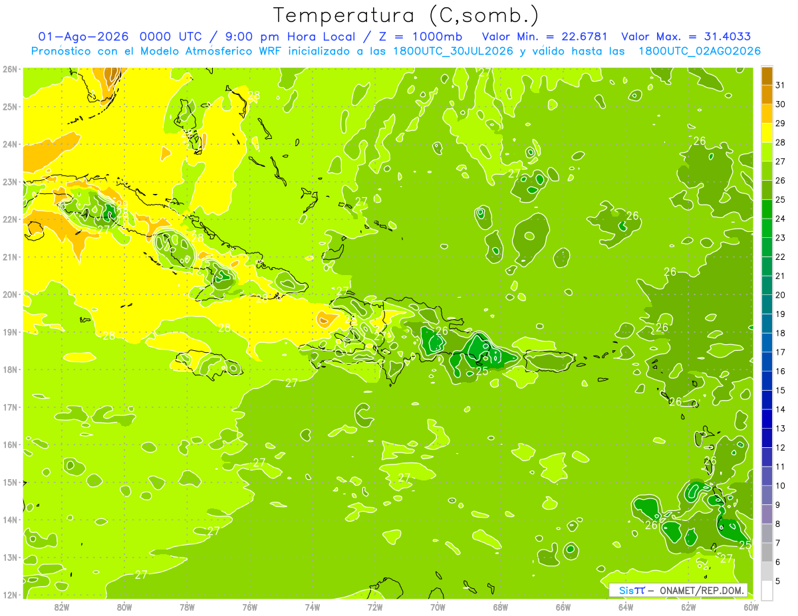Click the value 31 on the color legend
This screenshot has width=798, height=616.
(x=781, y=85)
